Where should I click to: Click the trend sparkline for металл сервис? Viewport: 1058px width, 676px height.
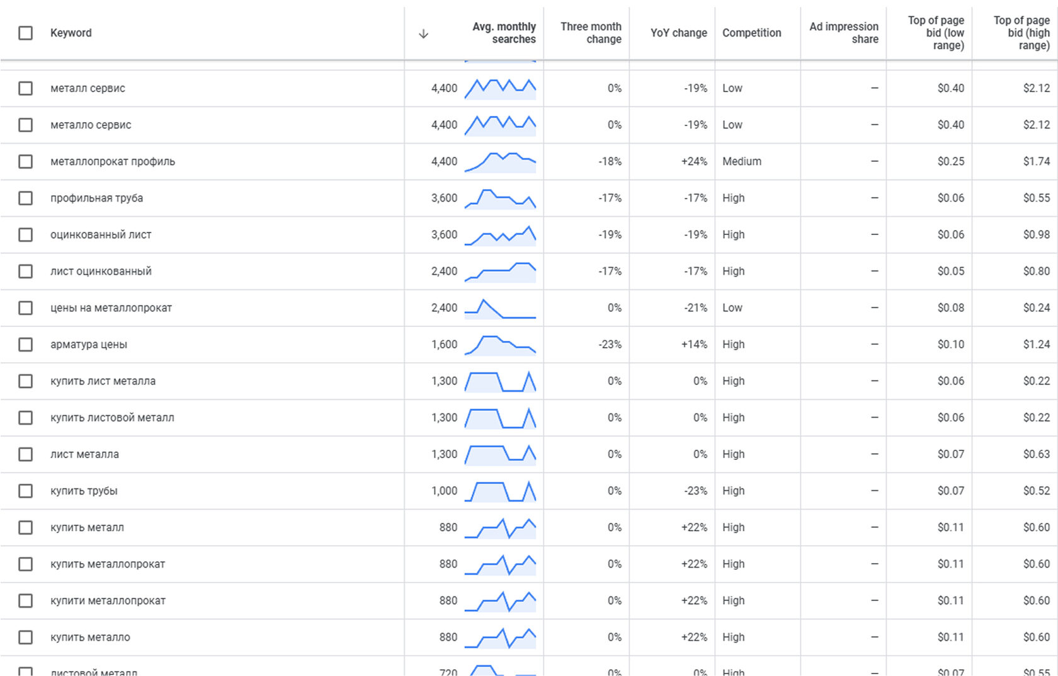click(x=500, y=89)
